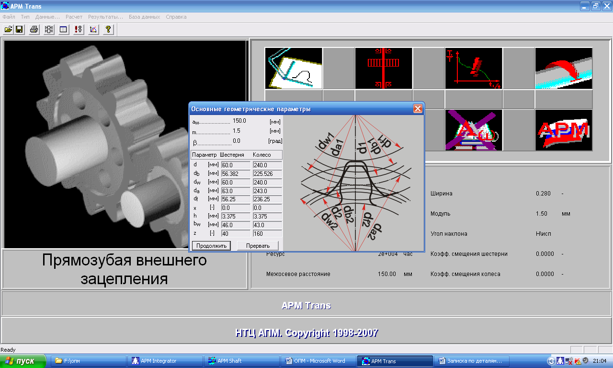Click the Ширина label
The height and width of the screenshot is (368, 613).
point(441,194)
